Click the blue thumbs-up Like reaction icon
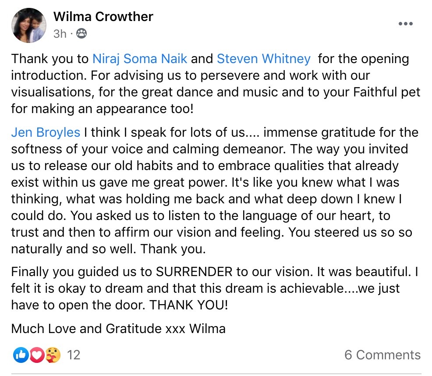Viewport: 432px width, 376px height. (x=20, y=355)
